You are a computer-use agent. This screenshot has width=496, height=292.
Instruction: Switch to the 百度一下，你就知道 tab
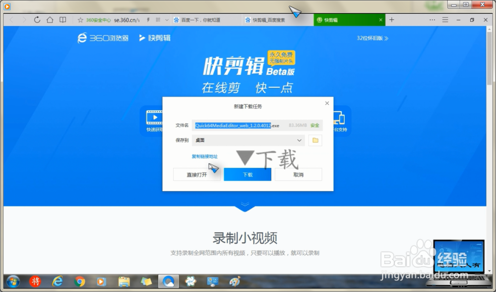(x=206, y=20)
